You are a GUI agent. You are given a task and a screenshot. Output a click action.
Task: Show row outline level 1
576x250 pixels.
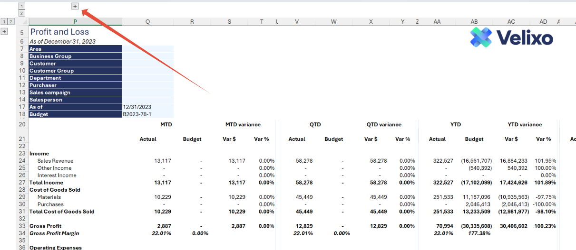(x=4, y=21)
